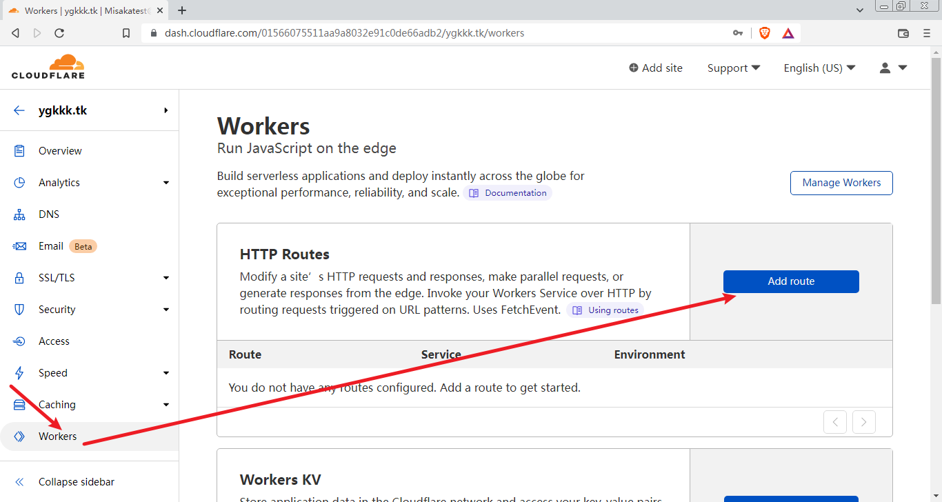Expand the SSL/TLS section arrow
The height and width of the screenshot is (502, 942).
coord(166,278)
